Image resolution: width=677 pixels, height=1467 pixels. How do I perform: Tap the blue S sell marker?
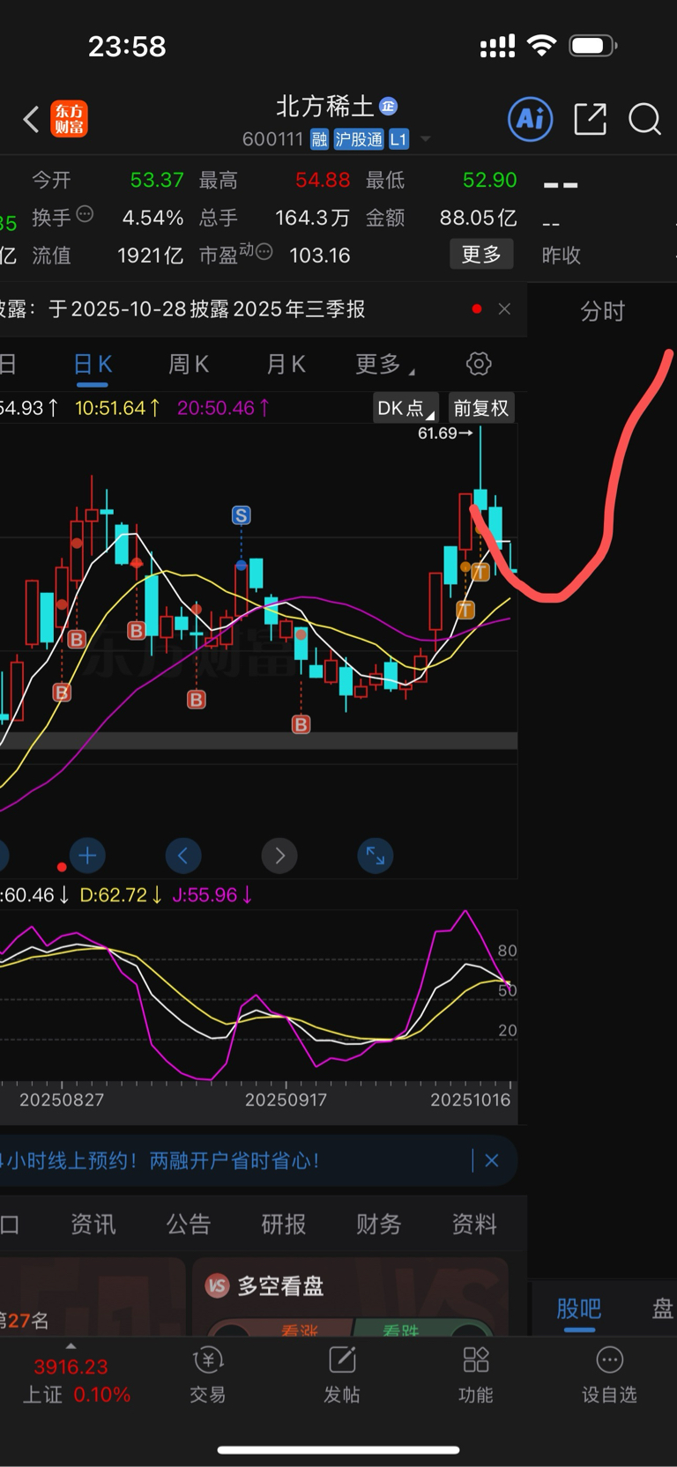(241, 515)
